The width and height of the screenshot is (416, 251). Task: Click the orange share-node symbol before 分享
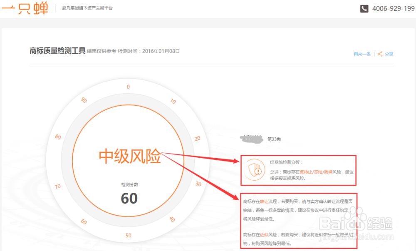[x=379, y=54]
